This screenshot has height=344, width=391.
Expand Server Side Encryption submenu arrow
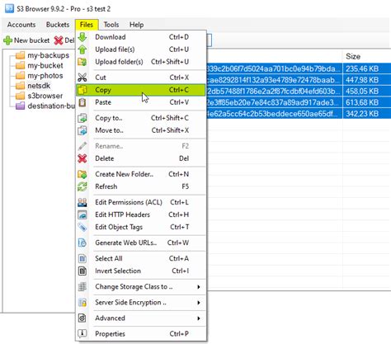click(x=199, y=303)
